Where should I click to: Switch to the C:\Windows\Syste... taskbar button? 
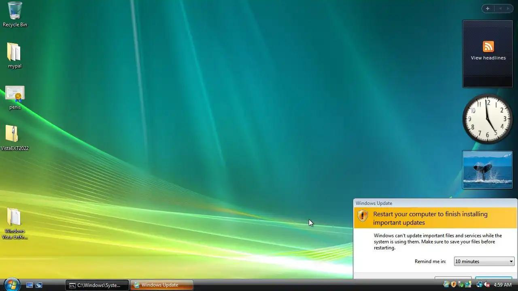click(97, 285)
